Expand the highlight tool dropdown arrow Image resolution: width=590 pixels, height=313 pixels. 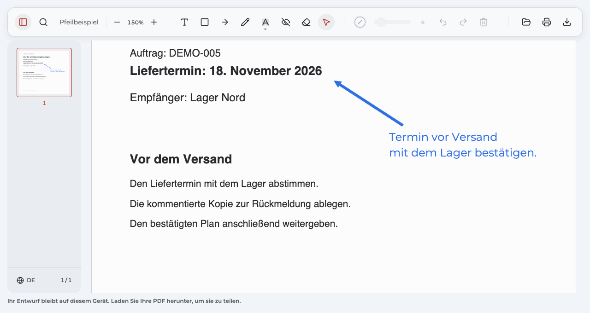point(265,29)
